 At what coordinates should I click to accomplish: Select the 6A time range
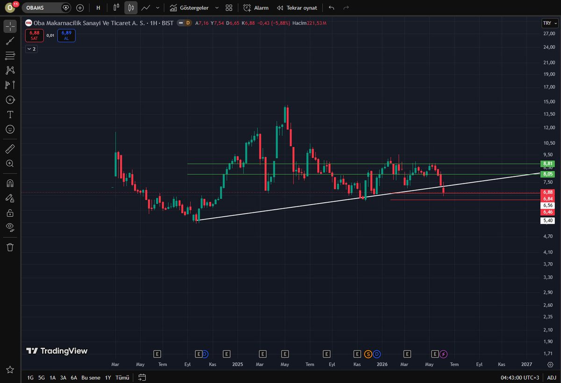pyautogui.click(x=74, y=377)
